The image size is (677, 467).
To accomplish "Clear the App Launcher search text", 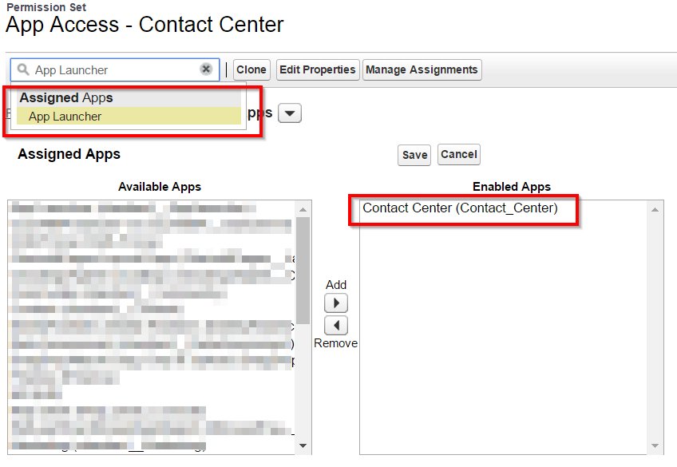I will click(207, 69).
